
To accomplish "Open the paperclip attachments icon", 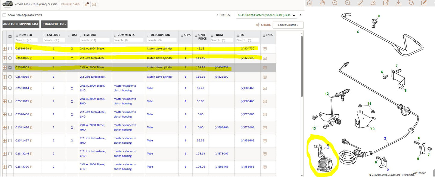I will tap(86, 4).
